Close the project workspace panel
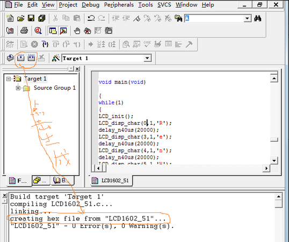Viewport: 289px width, 242px height. coord(77,69)
